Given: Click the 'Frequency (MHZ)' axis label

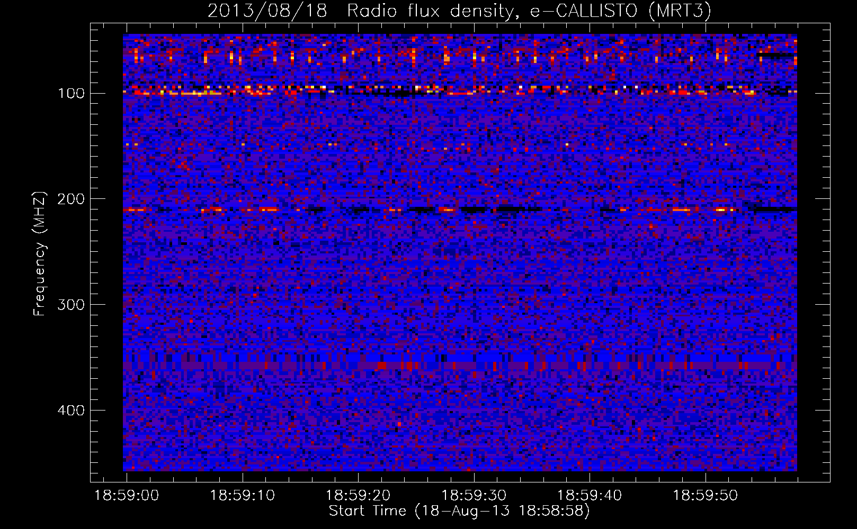Looking at the screenshot, I should tap(40, 253).
